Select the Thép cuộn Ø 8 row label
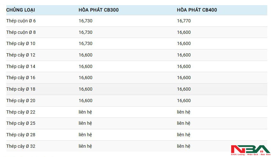The height and width of the screenshot is (157, 272). pyautogui.click(x=21, y=32)
